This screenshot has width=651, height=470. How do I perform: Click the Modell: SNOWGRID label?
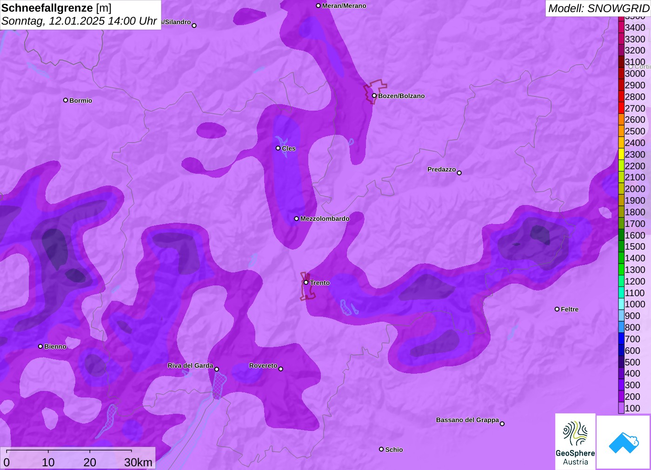pyautogui.click(x=599, y=8)
